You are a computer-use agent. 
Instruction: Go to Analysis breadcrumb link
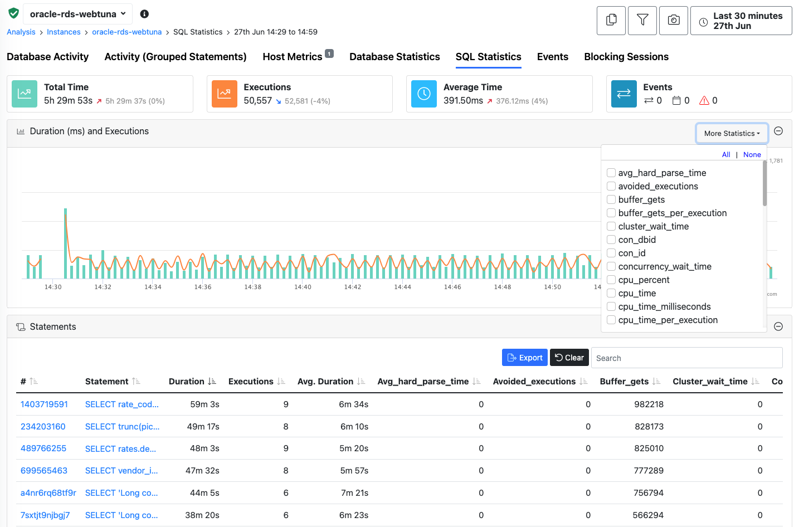point(21,32)
